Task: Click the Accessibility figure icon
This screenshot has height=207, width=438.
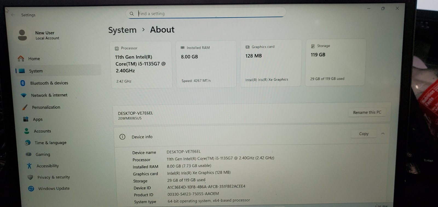Action: pos(29,166)
